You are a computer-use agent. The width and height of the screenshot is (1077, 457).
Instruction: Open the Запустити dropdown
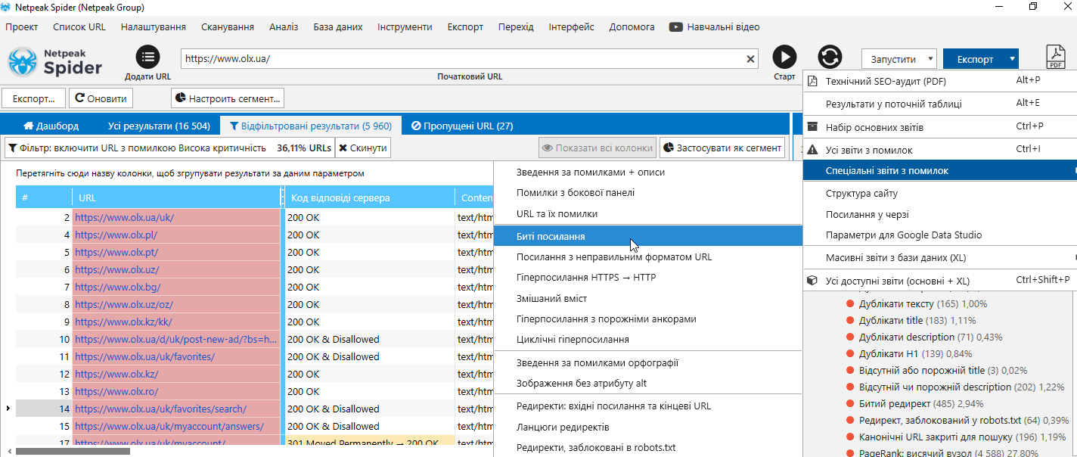[x=899, y=59]
